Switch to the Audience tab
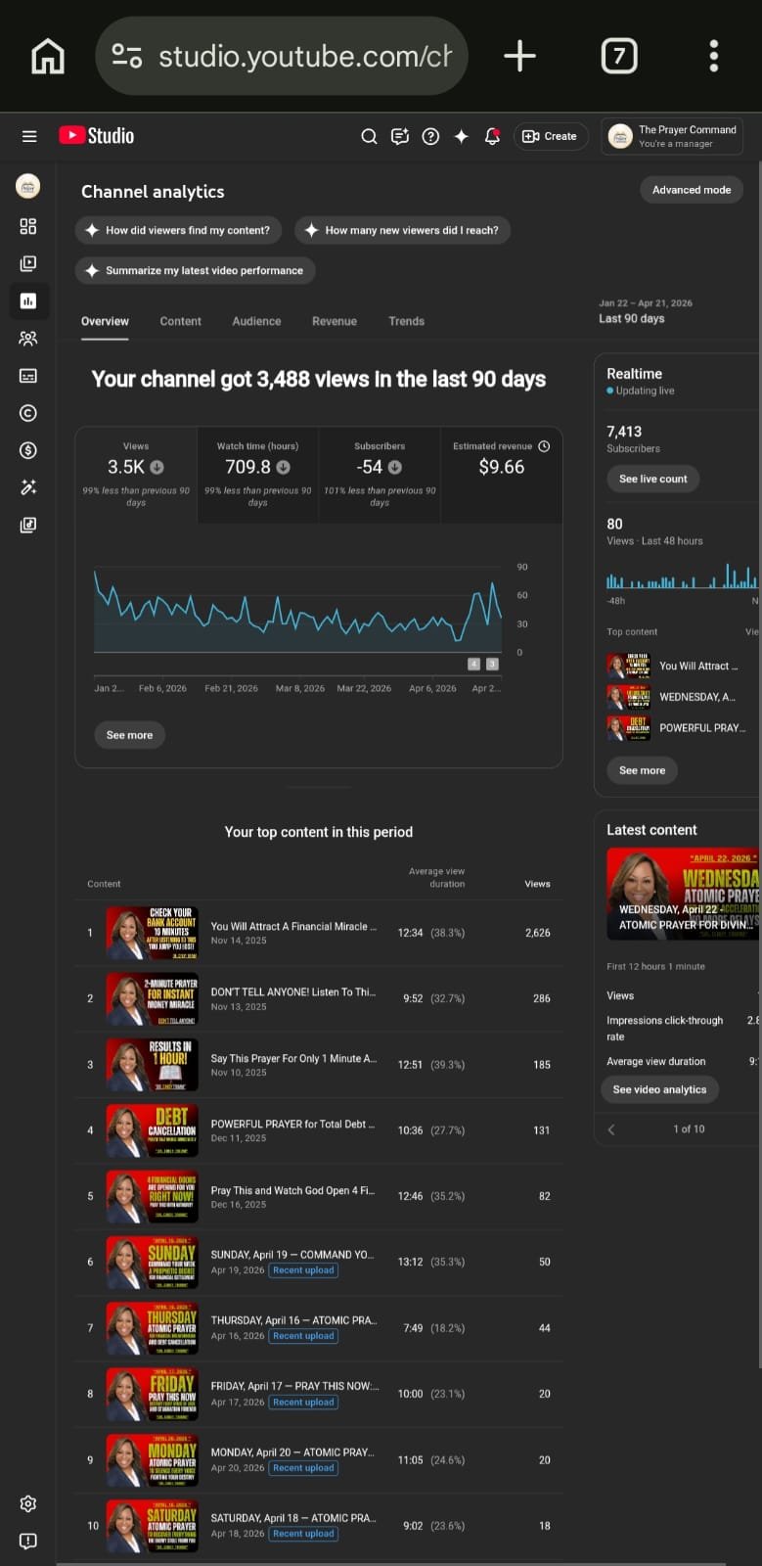Viewport: 762px width, 1566px height. tap(256, 321)
